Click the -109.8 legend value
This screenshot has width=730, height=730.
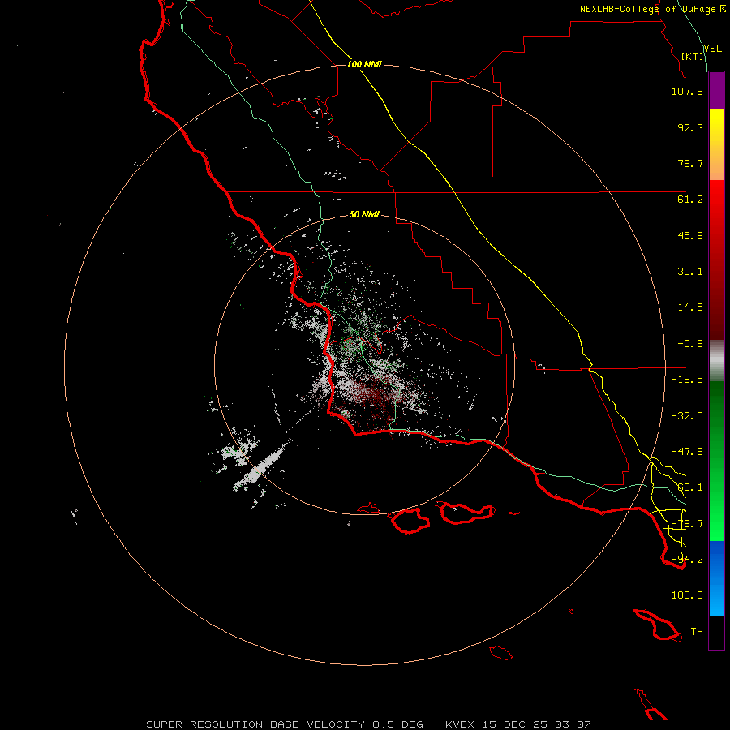tap(684, 595)
